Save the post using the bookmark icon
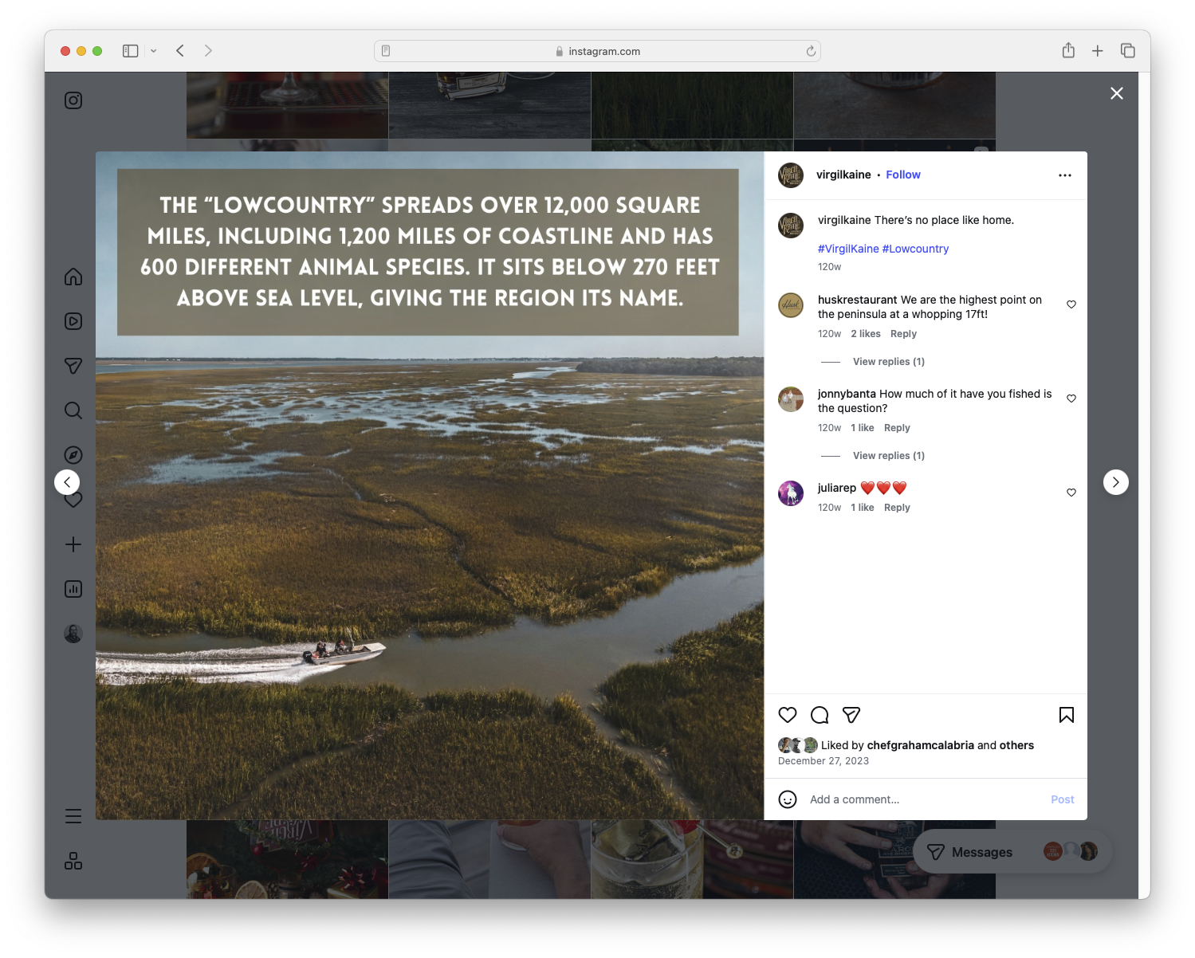Image resolution: width=1195 pixels, height=958 pixels. (x=1067, y=715)
